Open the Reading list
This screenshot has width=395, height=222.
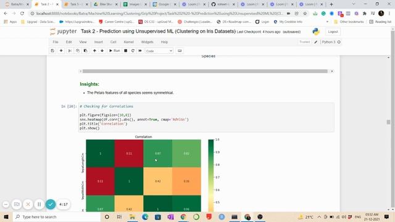[x=380, y=22]
